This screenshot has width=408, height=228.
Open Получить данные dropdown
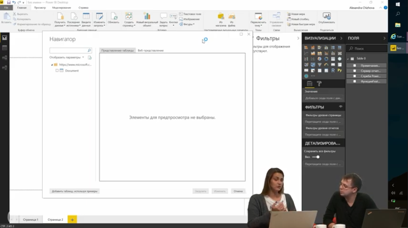click(x=60, y=20)
